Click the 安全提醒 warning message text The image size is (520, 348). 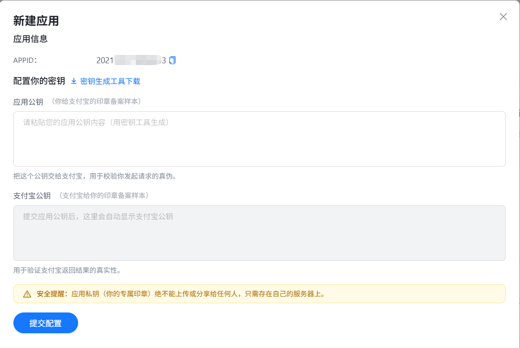(182, 294)
